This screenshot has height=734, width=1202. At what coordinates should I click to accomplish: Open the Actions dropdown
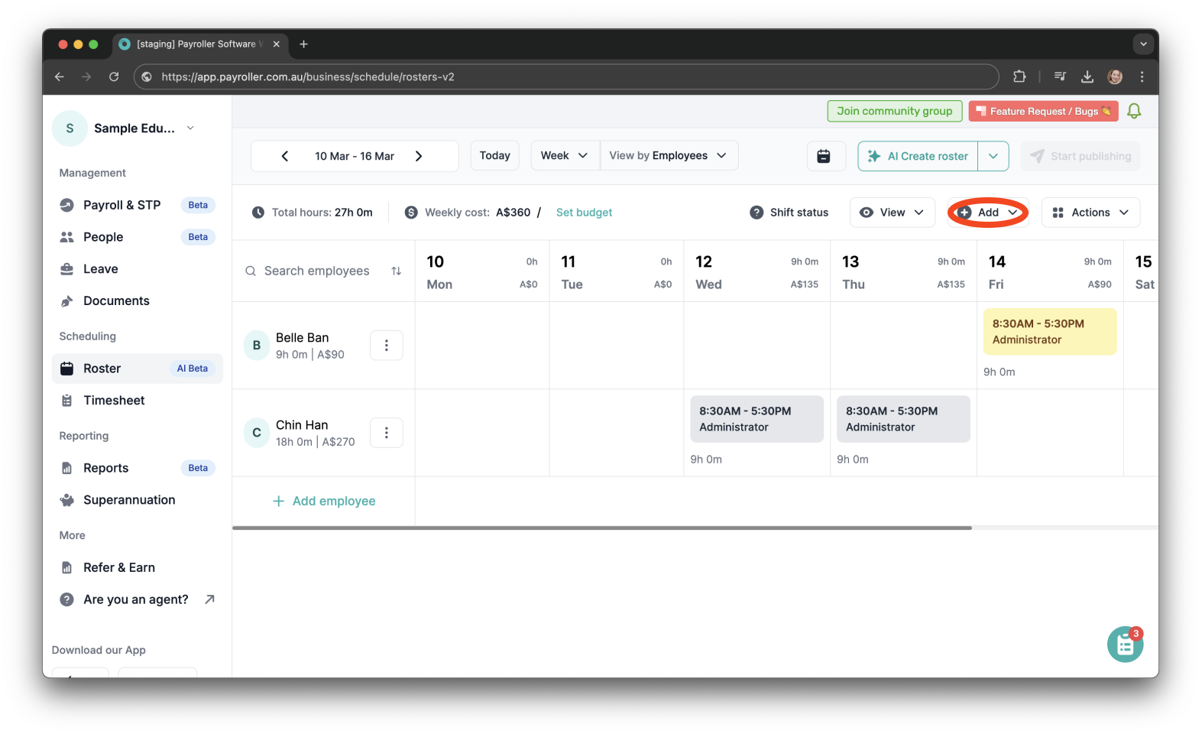coord(1090,213)
